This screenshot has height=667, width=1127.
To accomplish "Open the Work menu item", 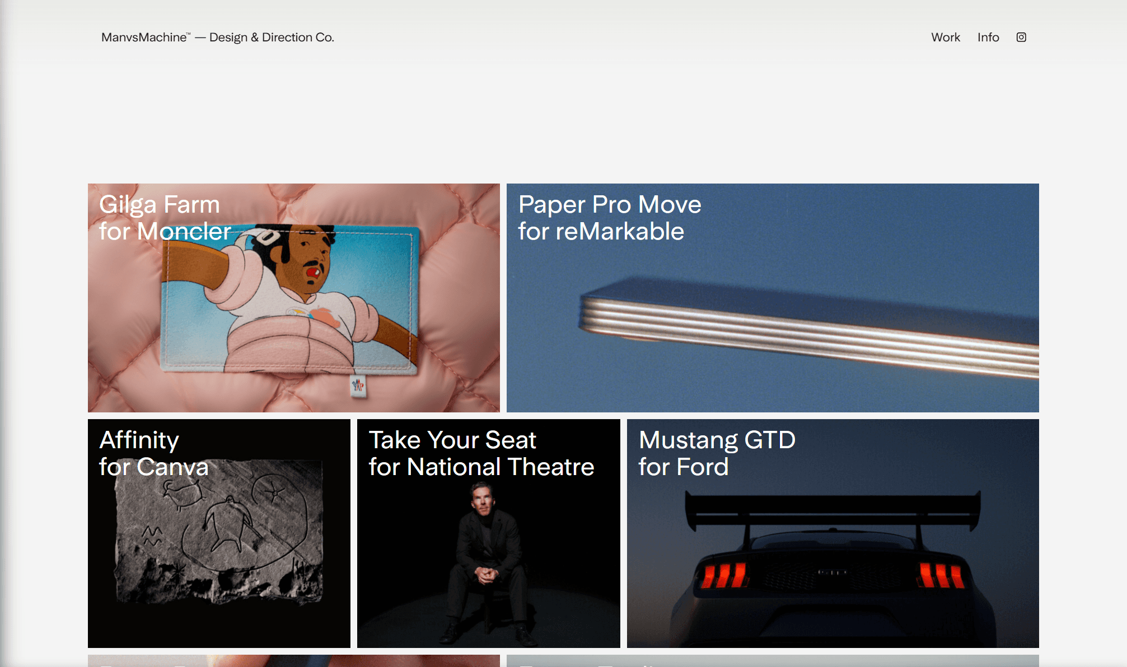I will [x=945, y=37].
